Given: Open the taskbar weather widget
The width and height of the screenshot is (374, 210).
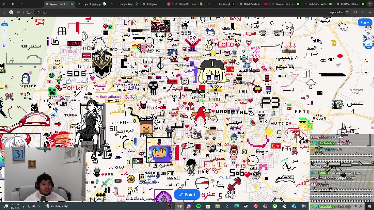Looking at the screenshot, I should click(56, 206).
